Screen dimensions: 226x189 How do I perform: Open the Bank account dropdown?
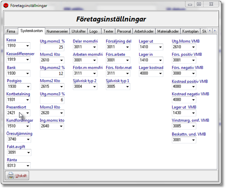click(28, 73)
